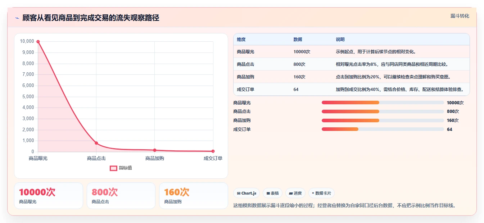The width and height of the screenshot is (484, 223).
Task: Select the 数据卡片 tag
Action: pyautogui.click(x=321, y=193)
